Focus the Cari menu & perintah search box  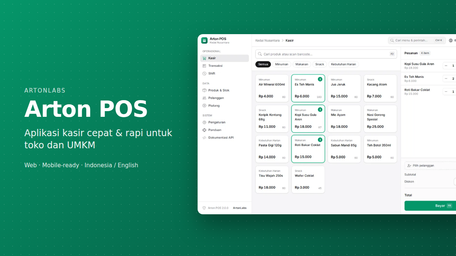[x=417, y=40]
